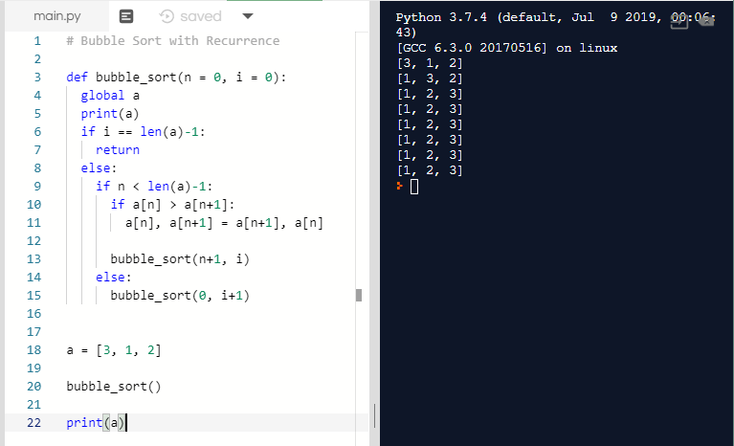The height and width of the screenshot is (446, 734).
Task: Click line number 18 in gutter
Action: pyautogui.click(x=33, y=350)
